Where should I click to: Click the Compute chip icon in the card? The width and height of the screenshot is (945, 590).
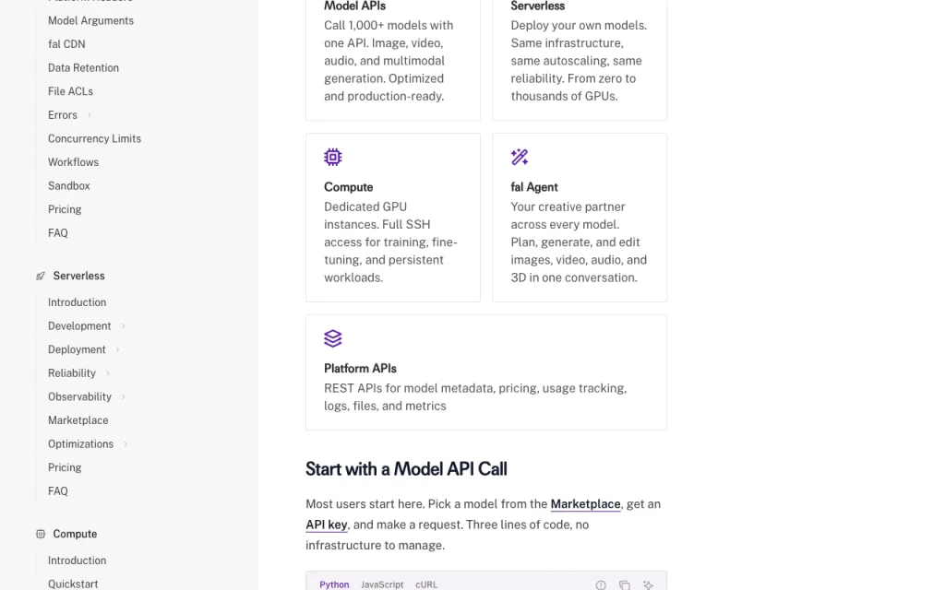(332, 157)
